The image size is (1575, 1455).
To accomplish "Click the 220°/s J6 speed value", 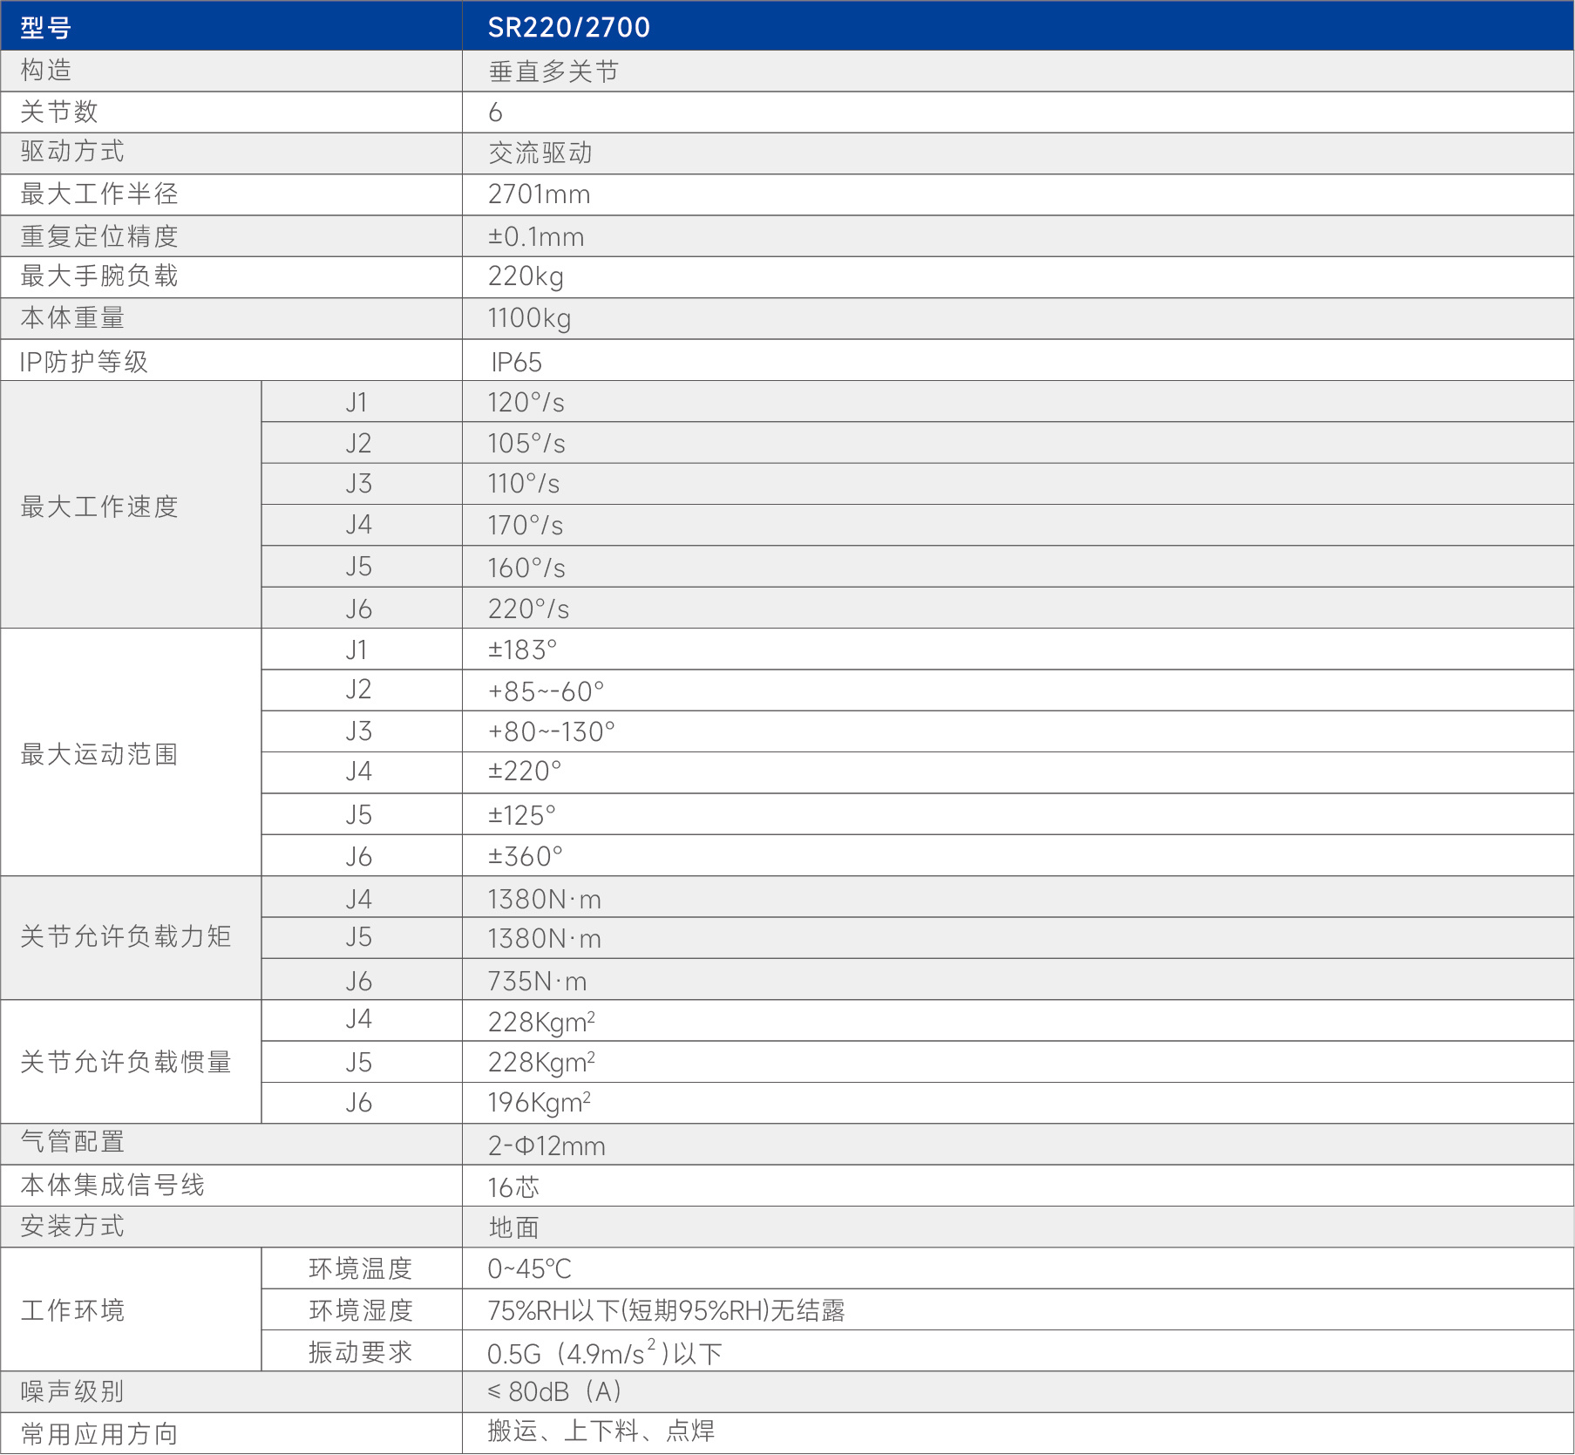I will click(528, 609).
